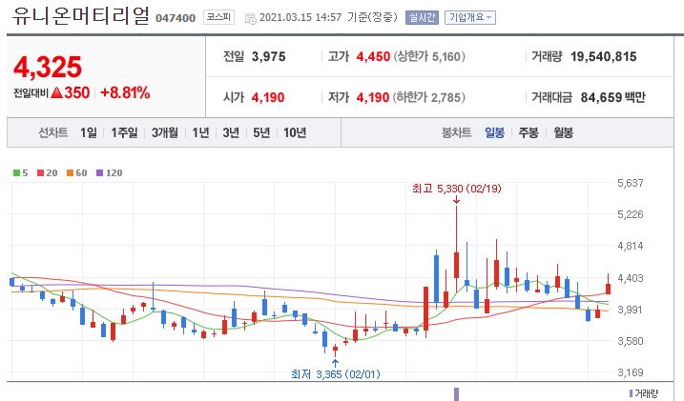Screen dimensions: 684x401
Task: Click the calendar icon before the date
Action: coord(250,18)
